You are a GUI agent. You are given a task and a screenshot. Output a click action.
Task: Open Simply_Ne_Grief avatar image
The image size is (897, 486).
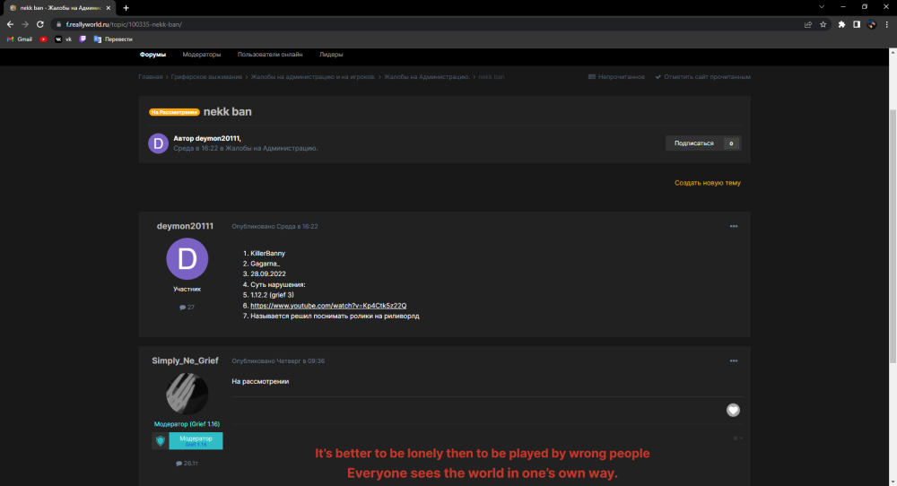pos(187,394)
